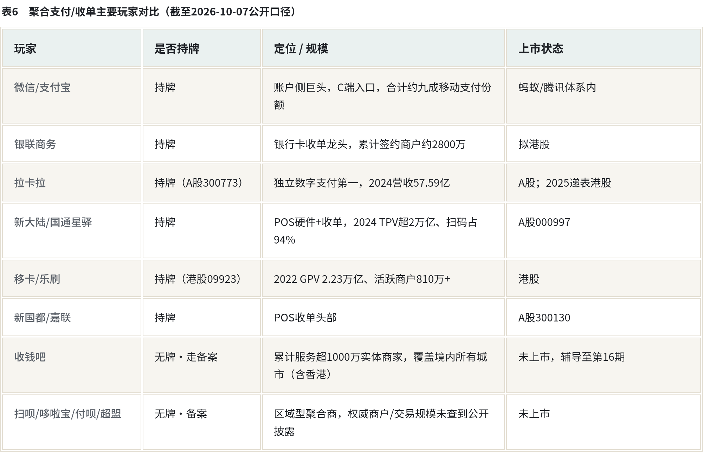This screenshot has height=452, width=703.
Task: Click the '上市状态' column header
Action: (x=604, y=48)
